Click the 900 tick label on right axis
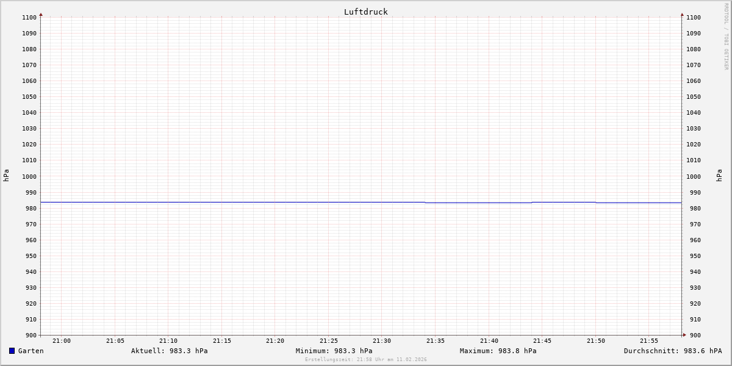The height and width of the screenshot is (366, 732). click(x=693, y=335)
